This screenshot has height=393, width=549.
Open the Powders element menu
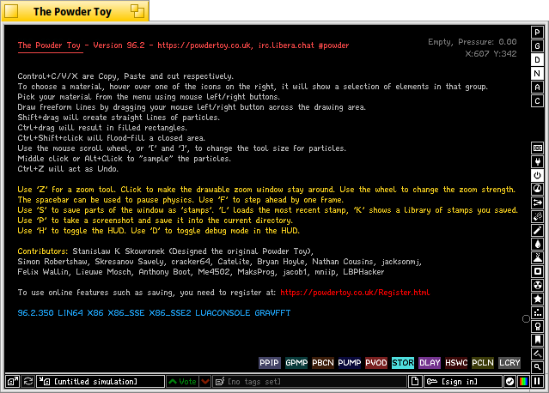(538, 257)
